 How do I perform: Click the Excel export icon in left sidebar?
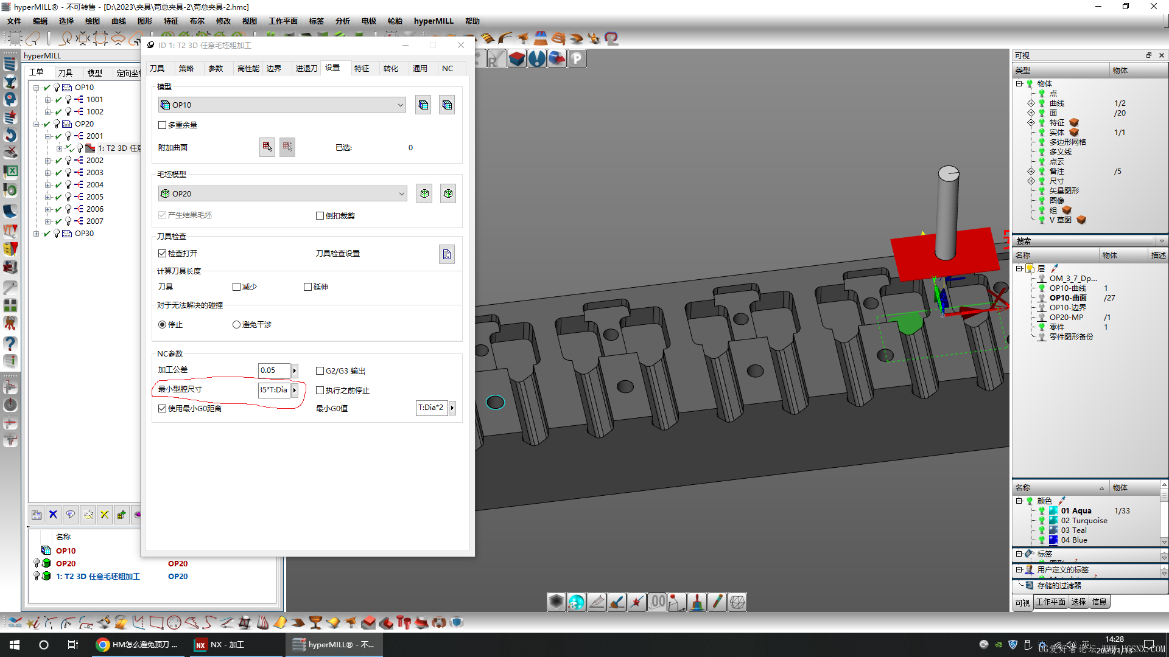point(10,172)
